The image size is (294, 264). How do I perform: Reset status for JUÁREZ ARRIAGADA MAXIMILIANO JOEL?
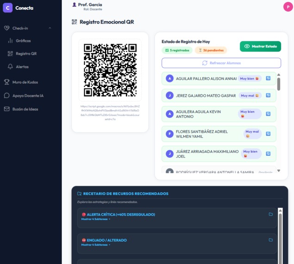click(268, 153)
